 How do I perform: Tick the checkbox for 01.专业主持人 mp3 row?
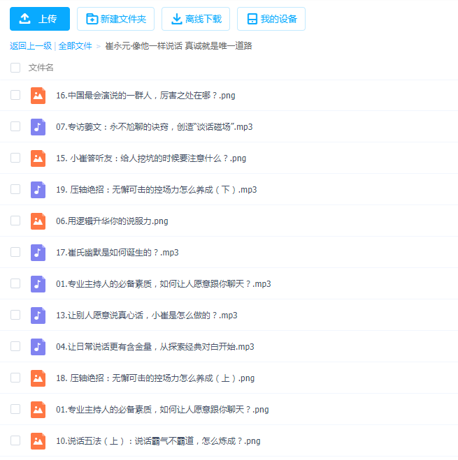pyautogui.click(x=15, y=283)
